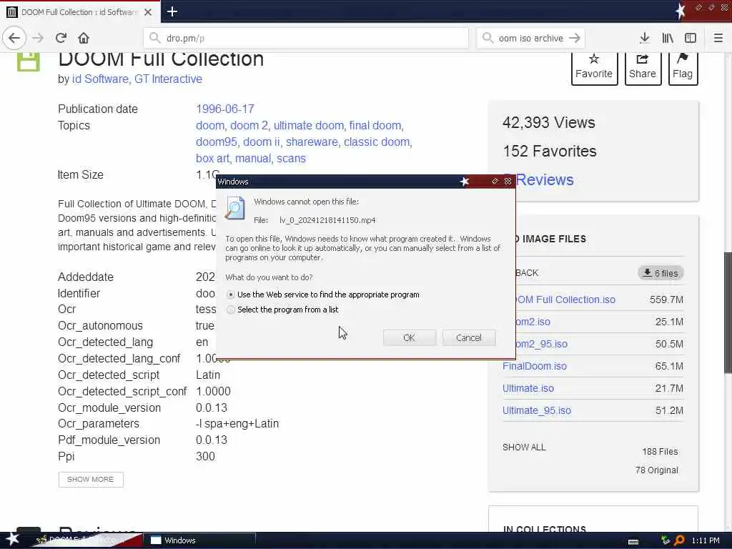
Task: Open the start menu star button
Action: tap(12, 540)
